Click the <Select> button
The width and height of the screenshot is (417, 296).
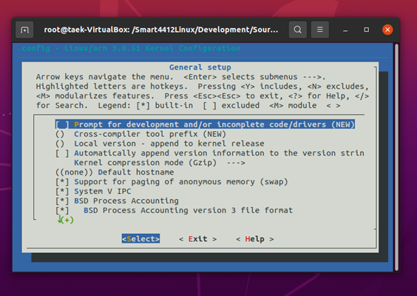(140, 239)
